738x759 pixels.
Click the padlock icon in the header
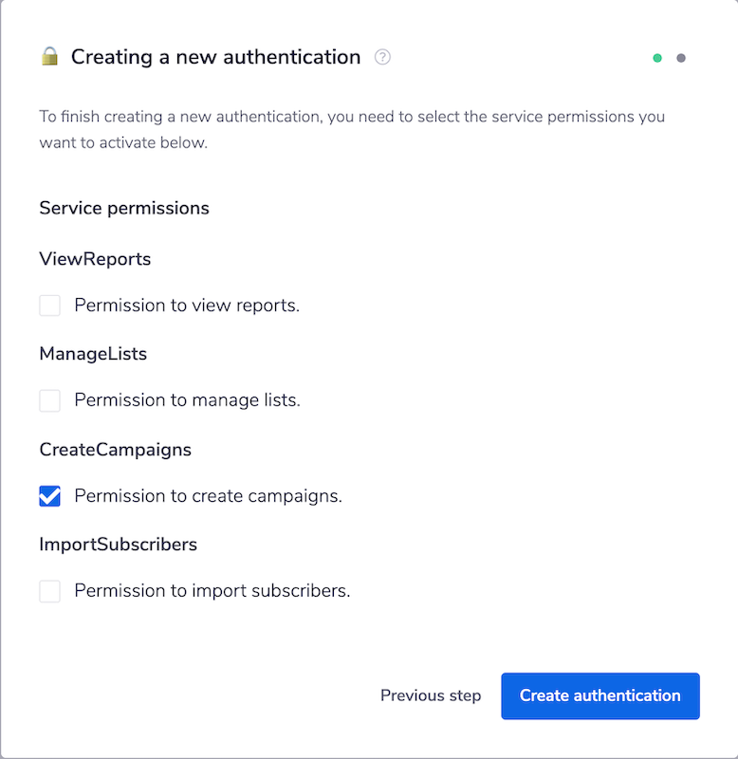pos(52,56)
